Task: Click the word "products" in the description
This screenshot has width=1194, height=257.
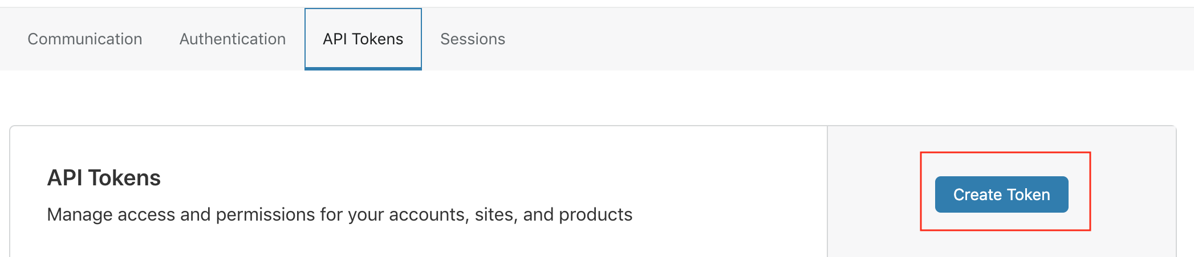Action: (595, 215)
